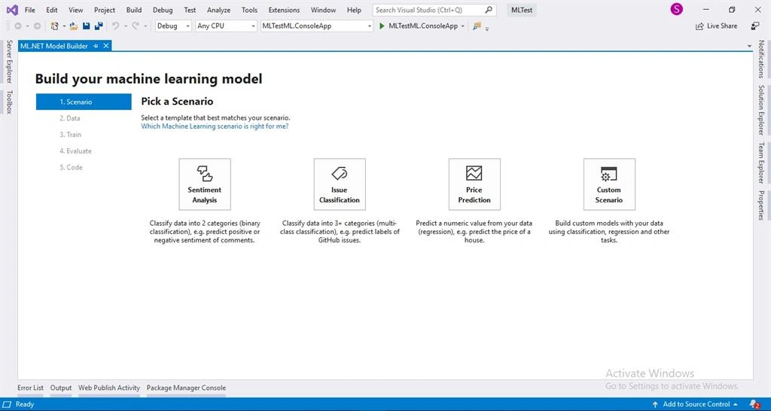
Task: Open the Package Manager Console tab
Action: (187, 388)
